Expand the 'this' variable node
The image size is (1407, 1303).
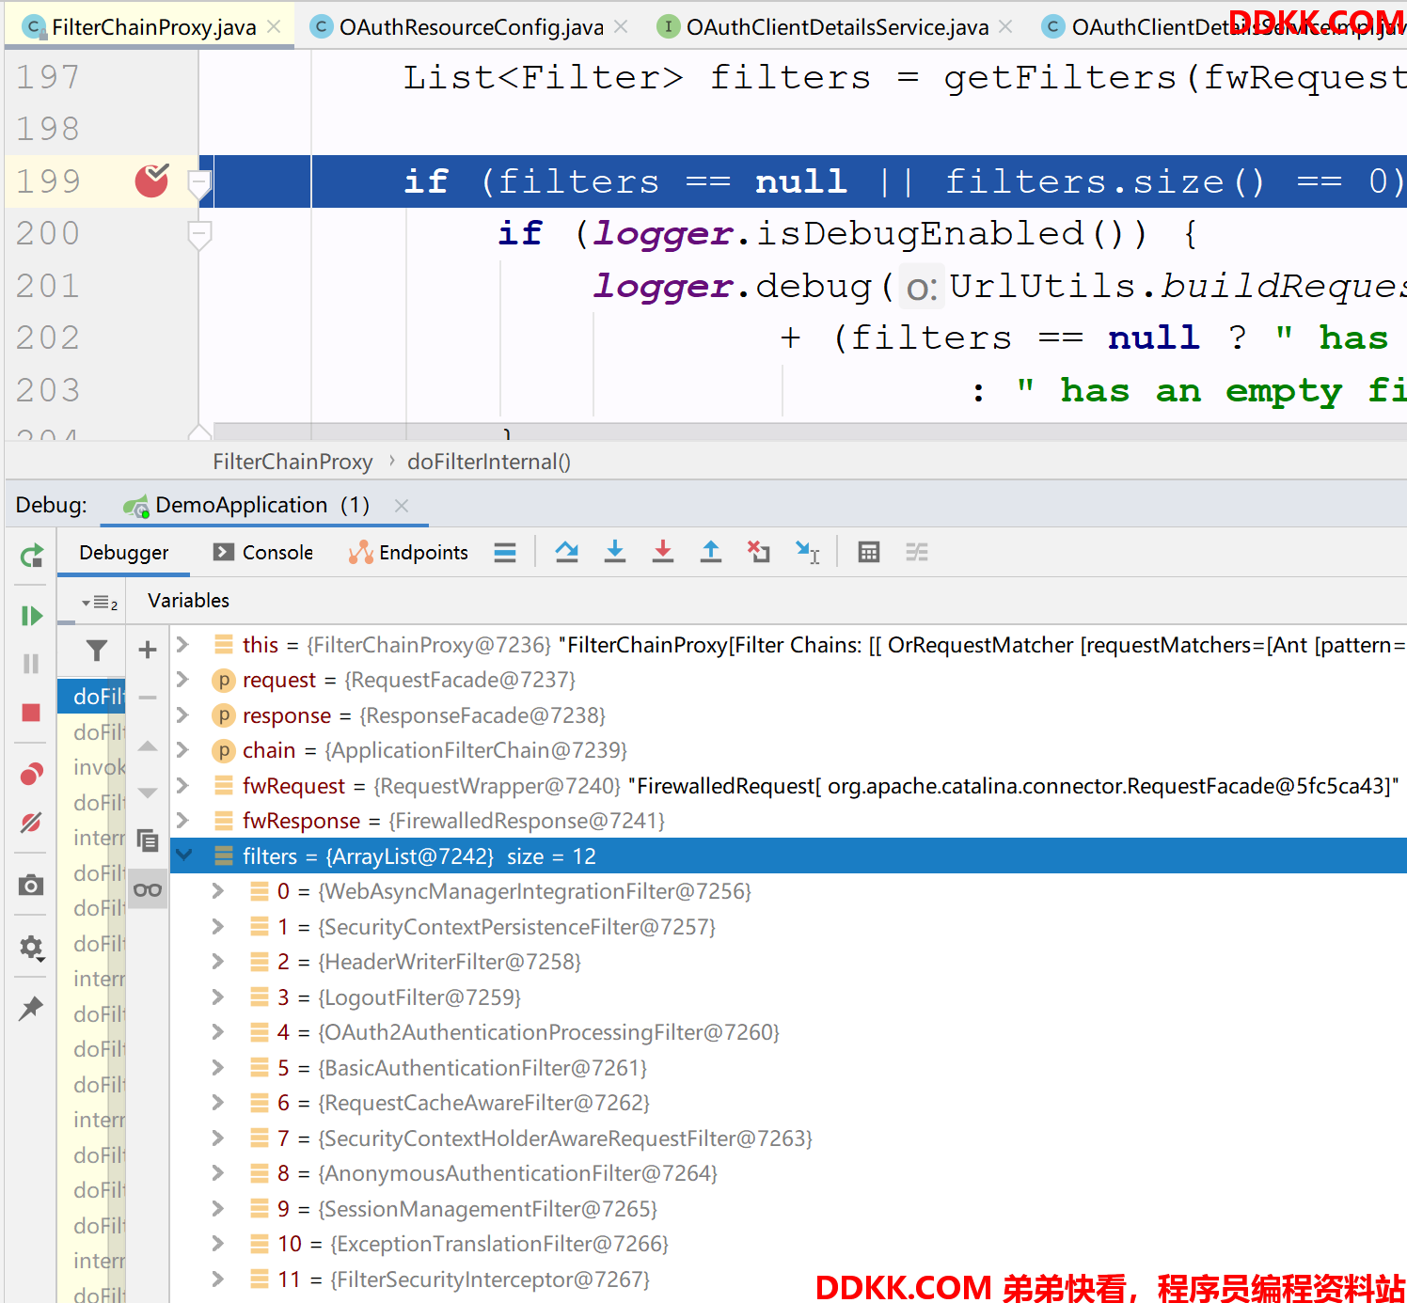tap(183, 644)
